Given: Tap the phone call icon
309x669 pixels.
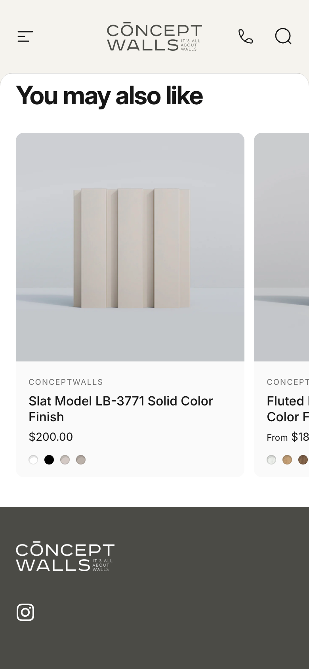Looking at the screenshot, I should (246, 36).
